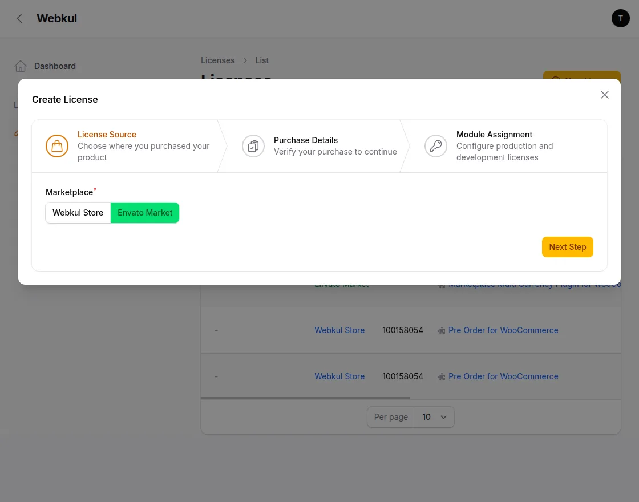The width and height of the screenshot is (639, 502).
Task: Close the Create License dialog
Action: coord(605,95)
